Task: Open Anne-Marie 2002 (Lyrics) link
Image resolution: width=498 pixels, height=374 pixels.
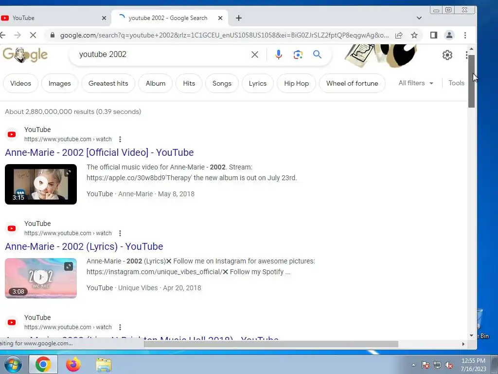Action: click(84, 246)
